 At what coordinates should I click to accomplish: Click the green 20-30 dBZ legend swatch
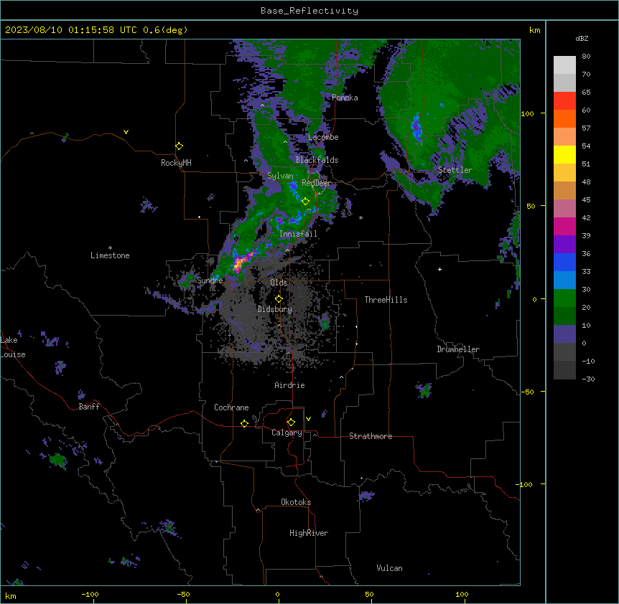pos(564,298)
